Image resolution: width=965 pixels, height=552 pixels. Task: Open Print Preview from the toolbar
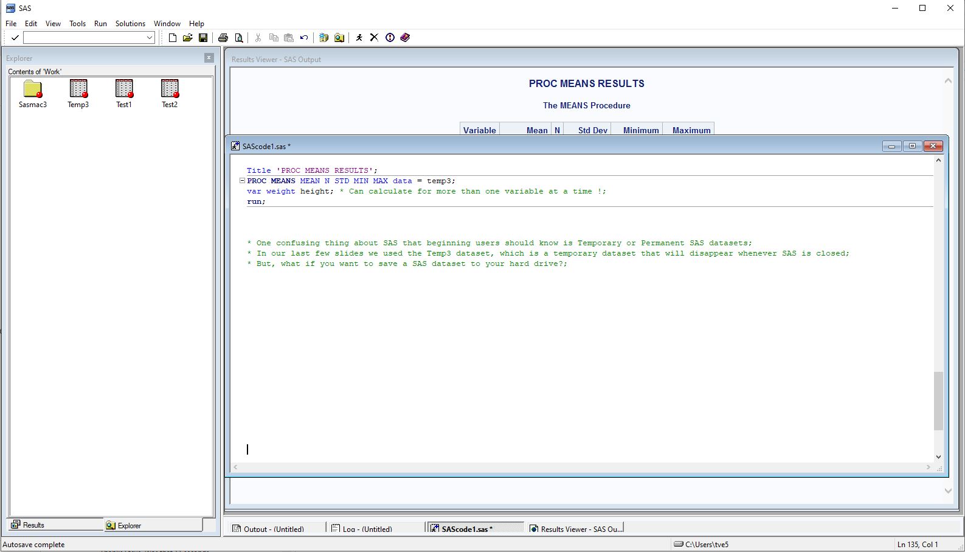(x=239, y=38)
